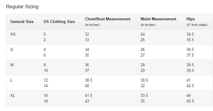The image size is (213, 111).
Task: Click US clothing size 10
Action: pos(46,71)
